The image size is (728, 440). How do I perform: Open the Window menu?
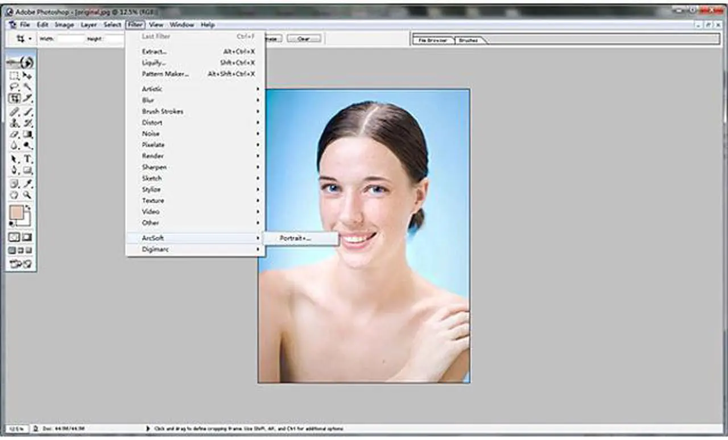[182, 25]
